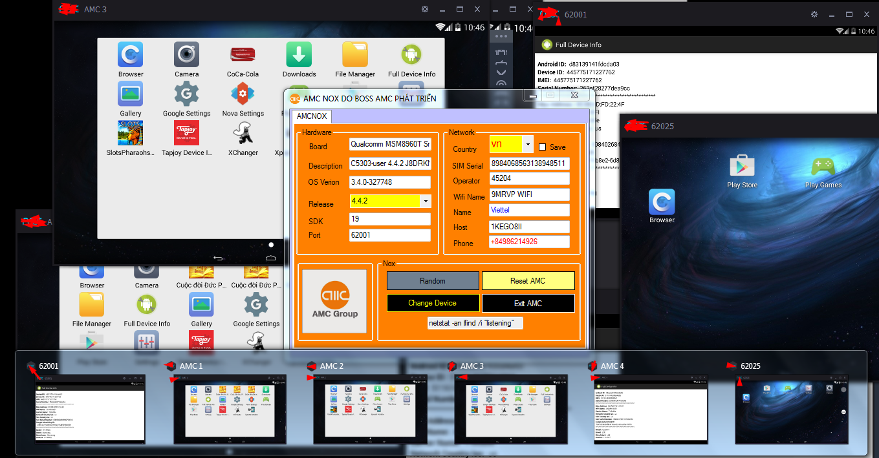The image size is (879, 458).
Task: Click the Name field showing Viettel
Action: (530, 210)
